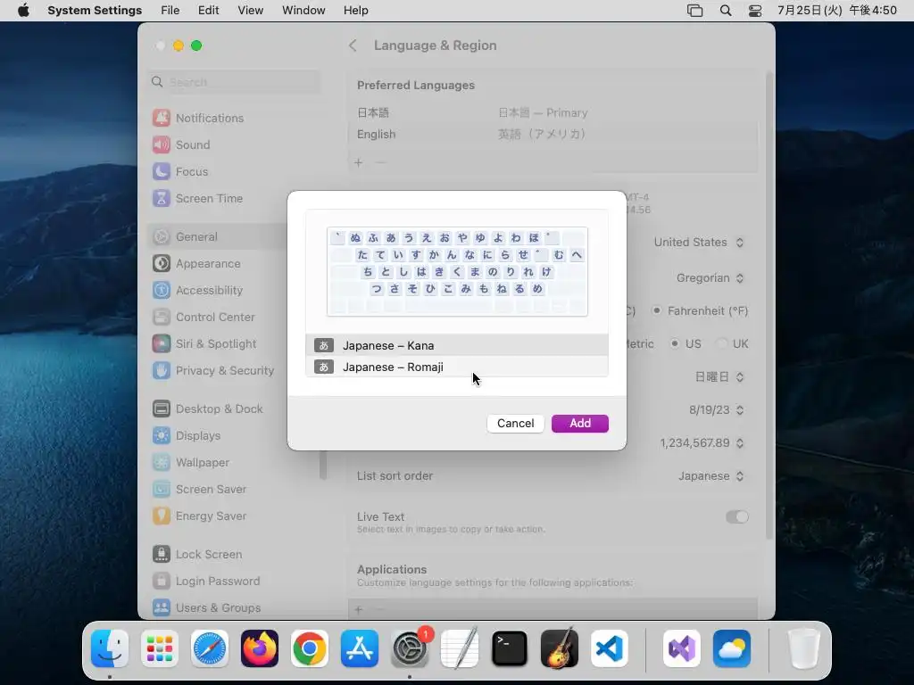Launch Safari from the Dock

[x=210, y=648]
